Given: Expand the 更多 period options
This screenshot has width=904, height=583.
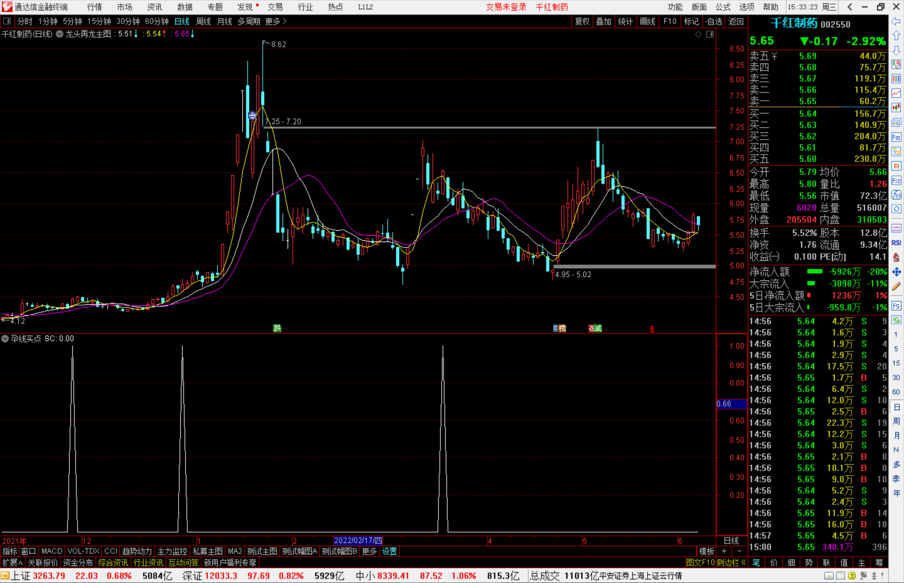Looking at the screenshot, I should coord(276,21).
